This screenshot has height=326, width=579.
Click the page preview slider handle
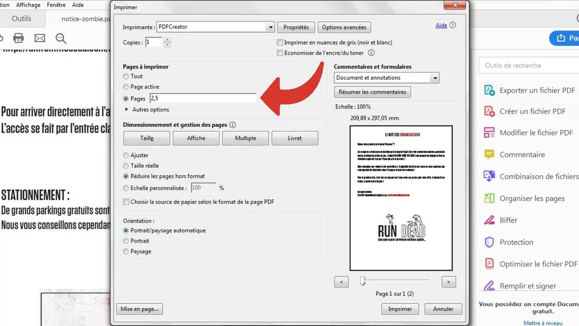tap(362, 281)
